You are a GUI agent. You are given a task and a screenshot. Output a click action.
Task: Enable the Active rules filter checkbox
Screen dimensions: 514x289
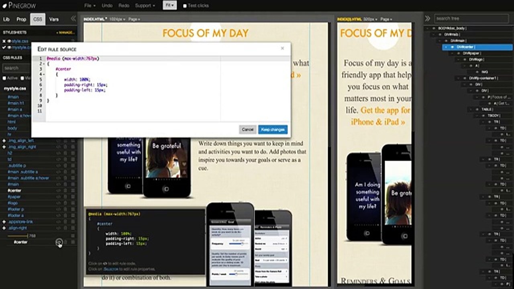click(x=4, y=78)
